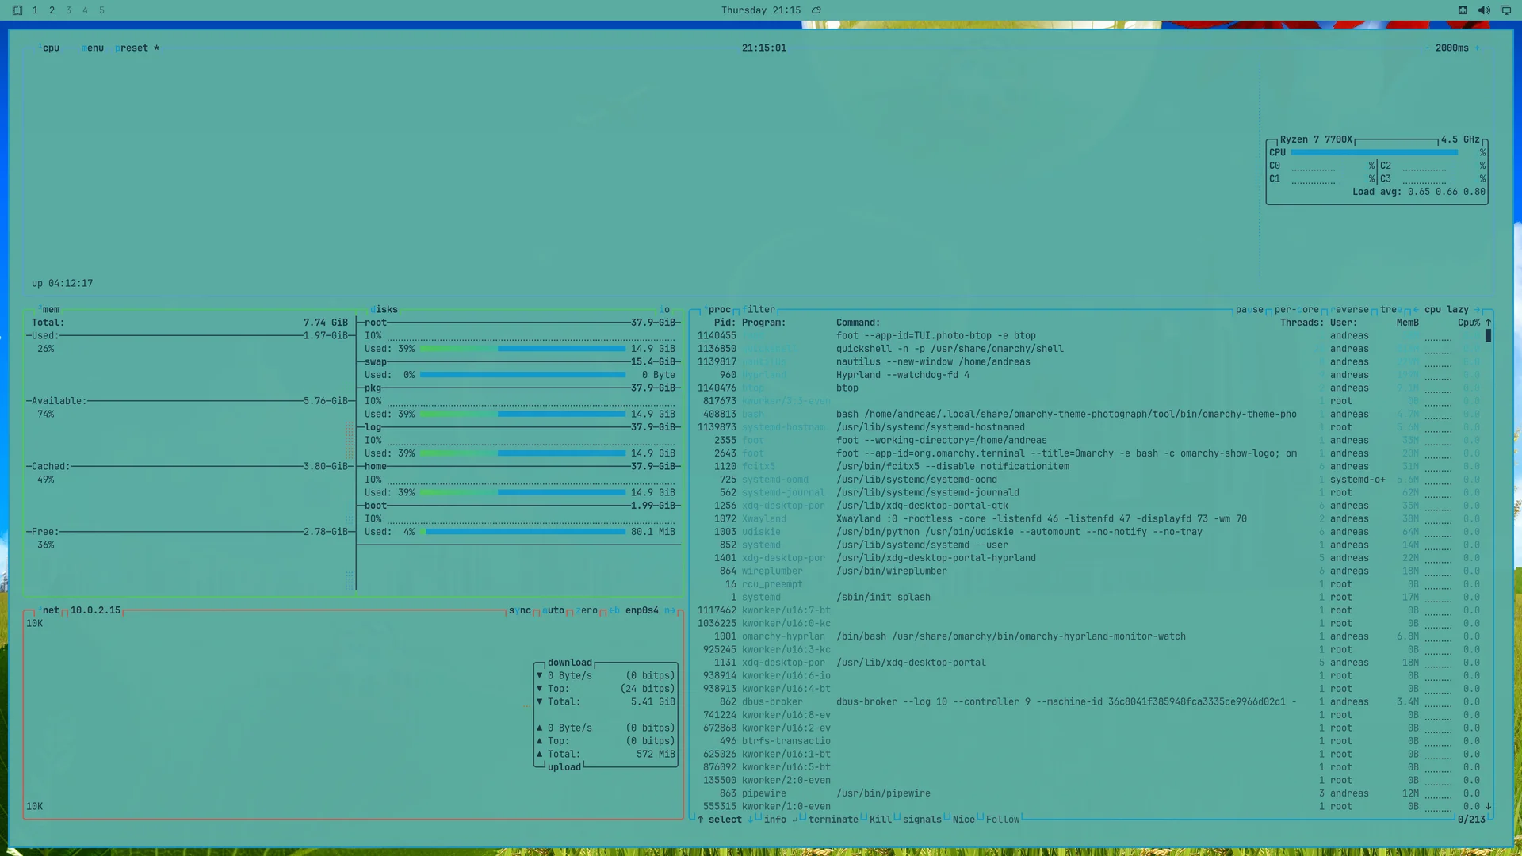This screenshot has width=1522, height=856.
Task: Increase update interval with the plus sign
Action: coord(1477,48)
